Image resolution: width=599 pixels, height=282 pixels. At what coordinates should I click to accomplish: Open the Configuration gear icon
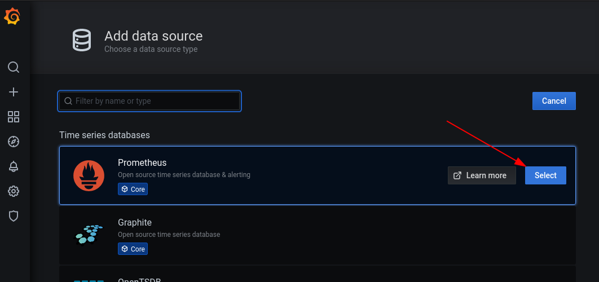click(x=14, y=191)
